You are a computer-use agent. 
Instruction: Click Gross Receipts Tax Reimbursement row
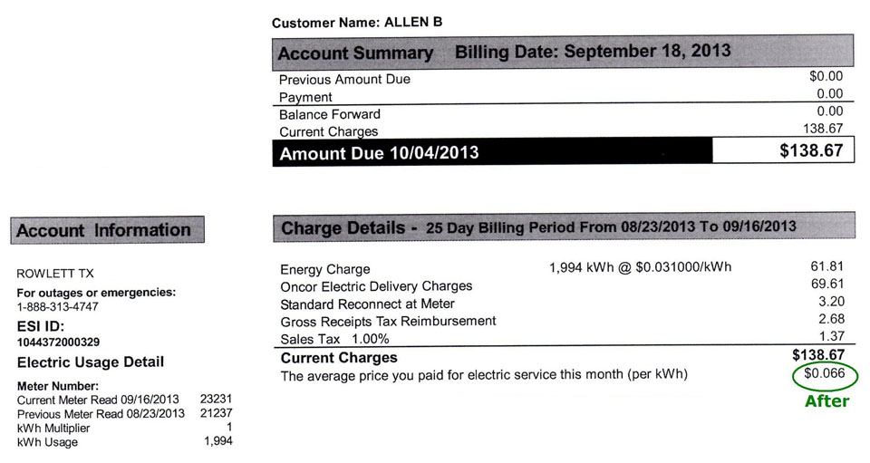388,321
